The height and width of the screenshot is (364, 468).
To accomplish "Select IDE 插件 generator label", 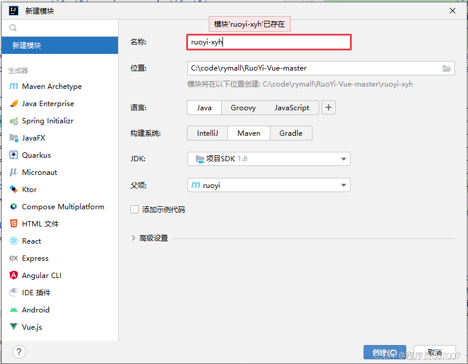I will click(x=36, y=292).
